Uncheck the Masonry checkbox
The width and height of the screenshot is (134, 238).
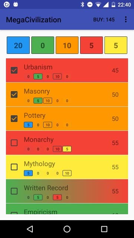(x=14, y=94)
